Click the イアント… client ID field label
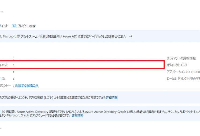 (5, 65)
